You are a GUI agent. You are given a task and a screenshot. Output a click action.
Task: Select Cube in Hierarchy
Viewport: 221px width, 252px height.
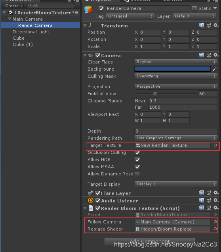pyautogui.click(x=19, y=38)
